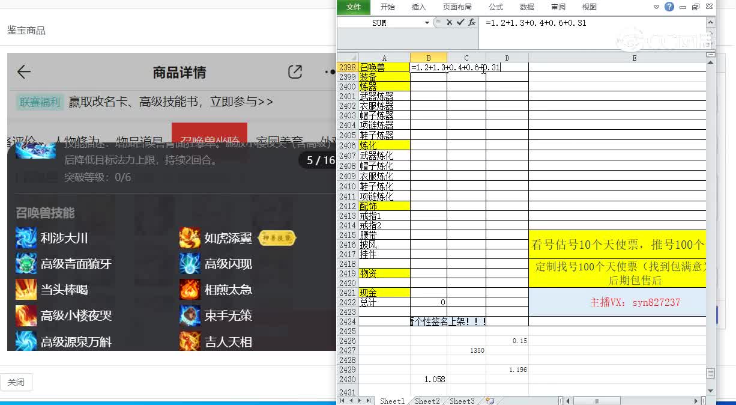Select the 相煎太急 skill icon
This screenshot has width=736, height=405.
pos(190,290)
